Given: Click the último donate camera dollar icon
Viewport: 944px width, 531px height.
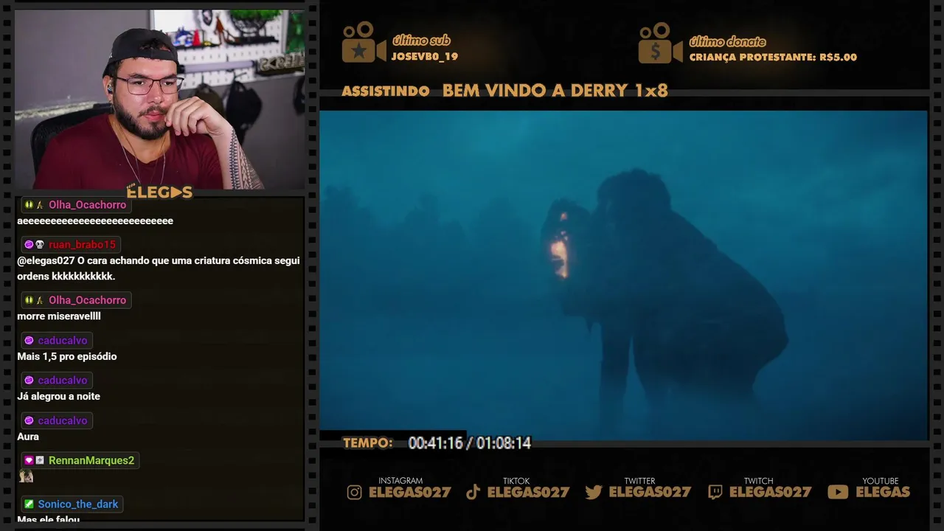Looking at the screenshot, I should pos(660,43).
